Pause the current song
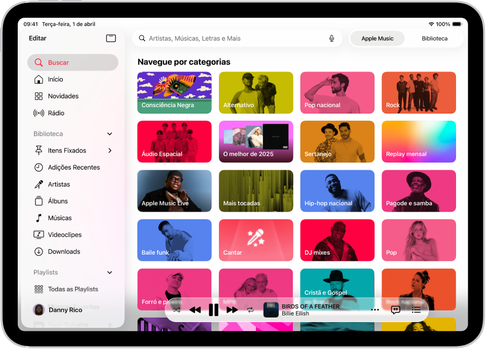 pos(213,310)
